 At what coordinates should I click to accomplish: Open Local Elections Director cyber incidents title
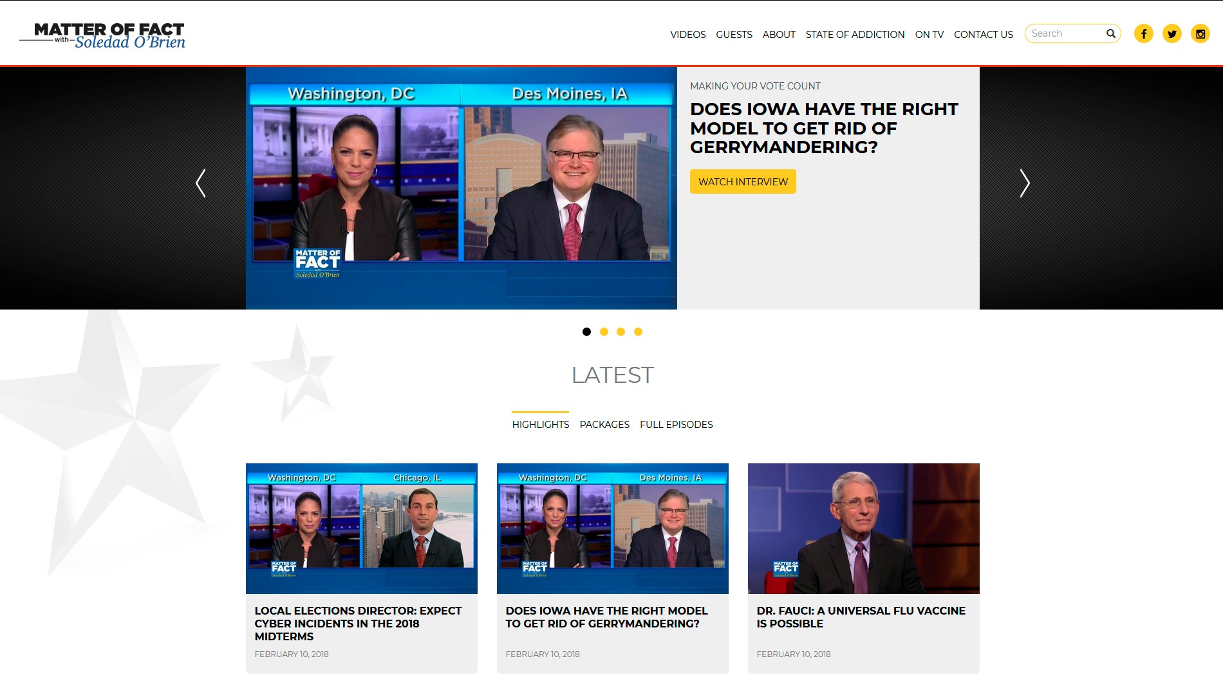pyautogui.click(x=358, y=623)
